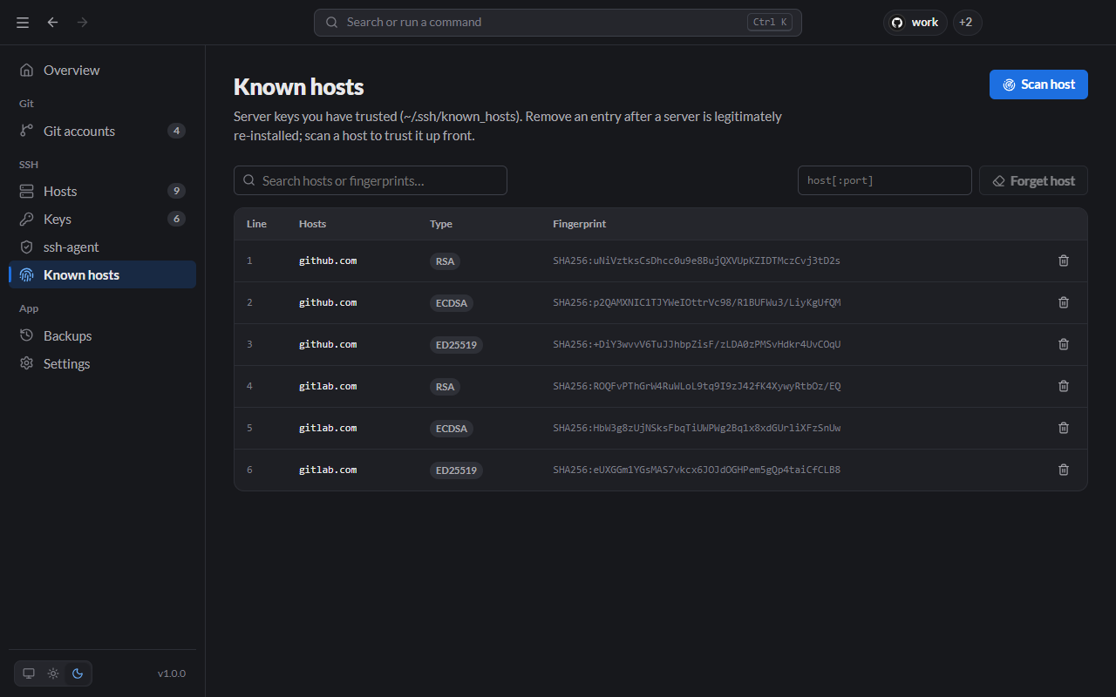Delete the github.com ECDSA entry
The width and height of the screenshot is (1116, 697).
(x=1064, y=302)
